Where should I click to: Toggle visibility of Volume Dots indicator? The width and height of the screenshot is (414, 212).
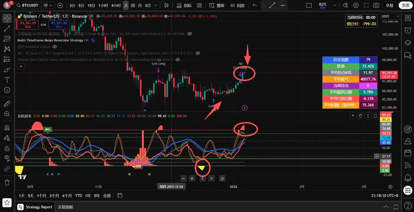[177, 60]
